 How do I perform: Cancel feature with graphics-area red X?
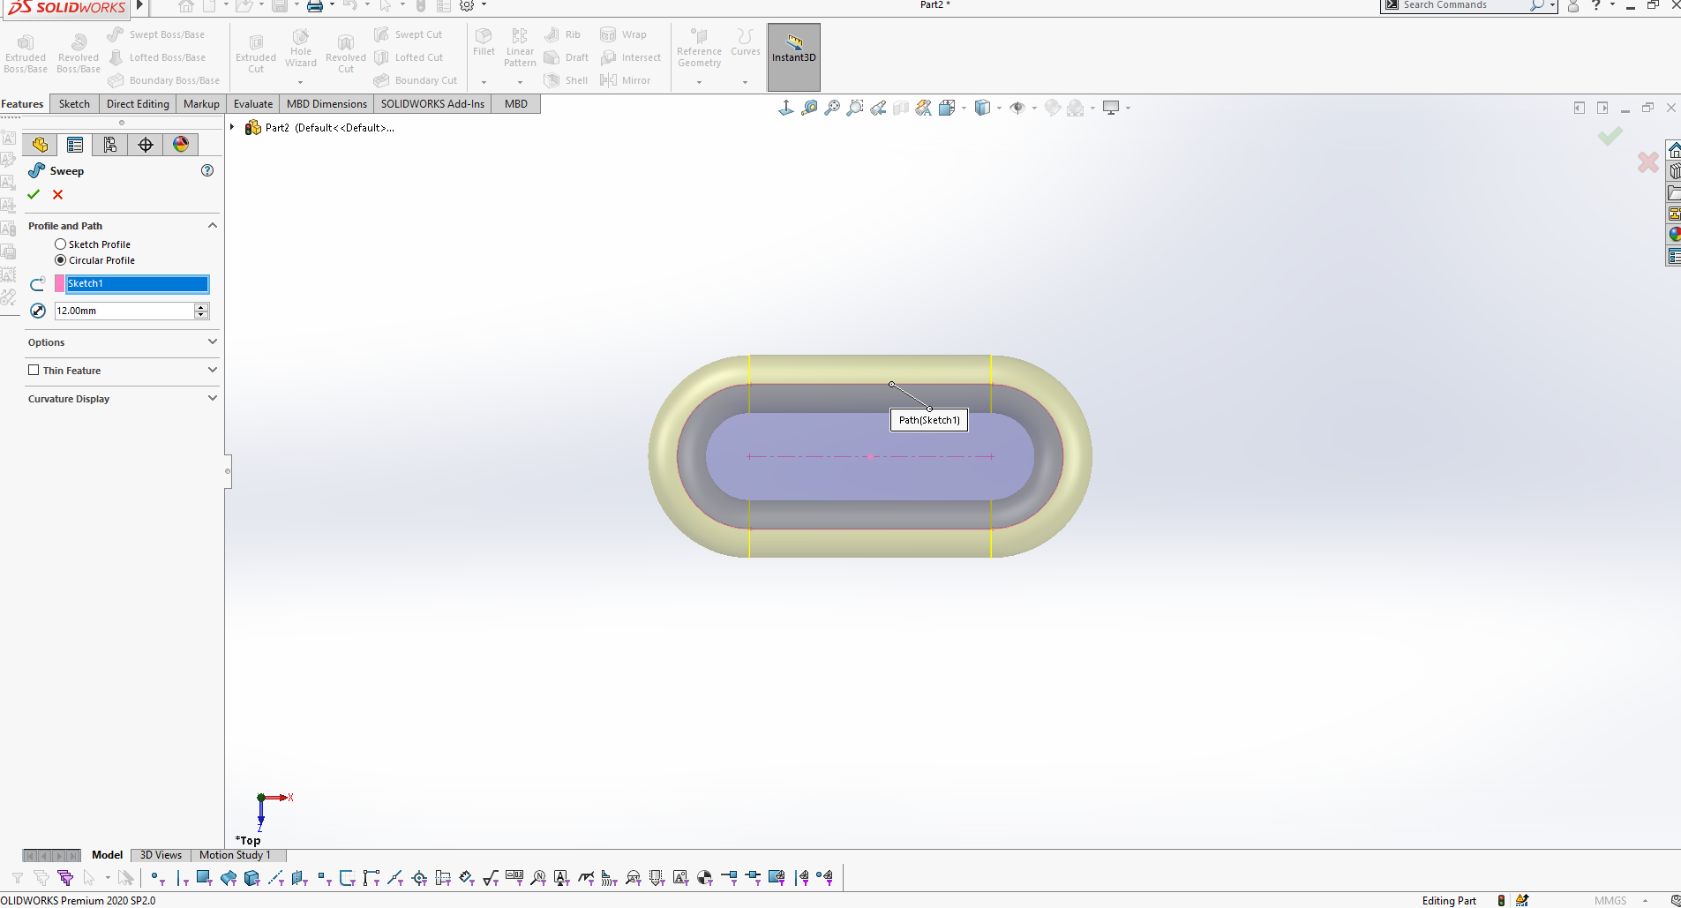click(x=1647, y=162)
